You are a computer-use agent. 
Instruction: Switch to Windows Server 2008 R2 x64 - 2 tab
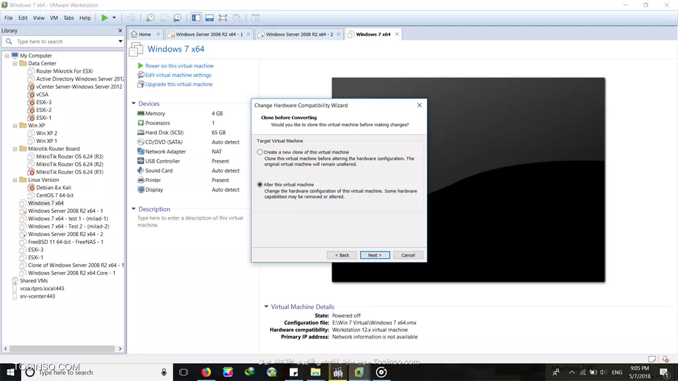pyautogui.click(x=299, y=34)
